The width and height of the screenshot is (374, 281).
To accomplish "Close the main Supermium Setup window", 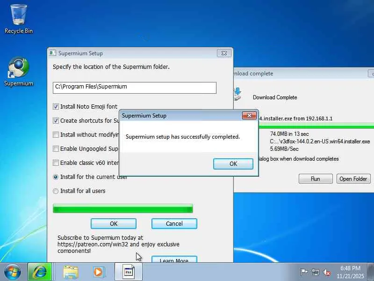I will click(224, 53).
